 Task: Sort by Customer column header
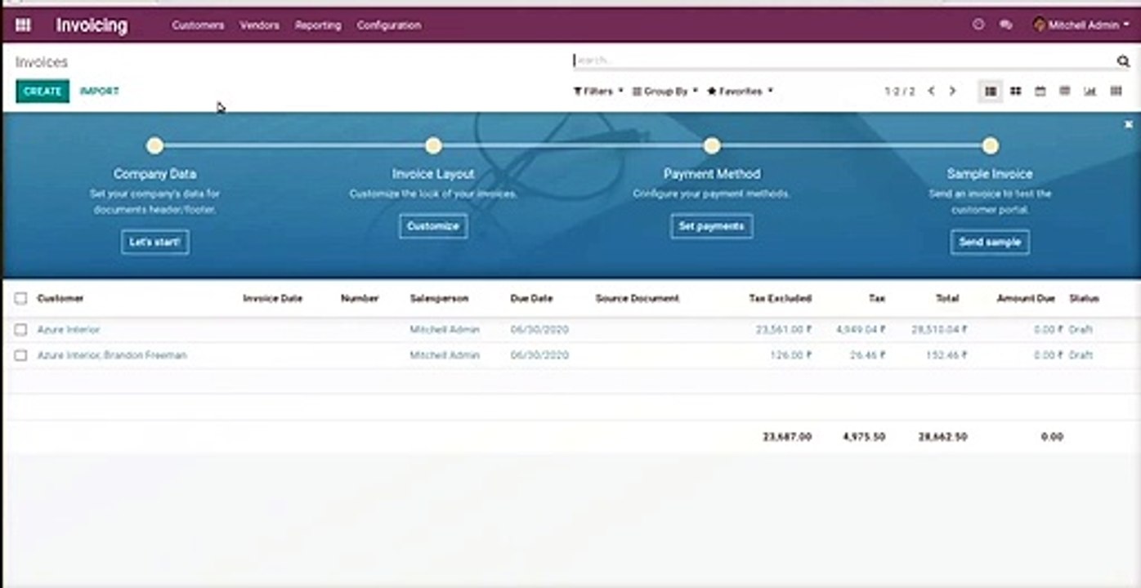click(x=60, y=299)
